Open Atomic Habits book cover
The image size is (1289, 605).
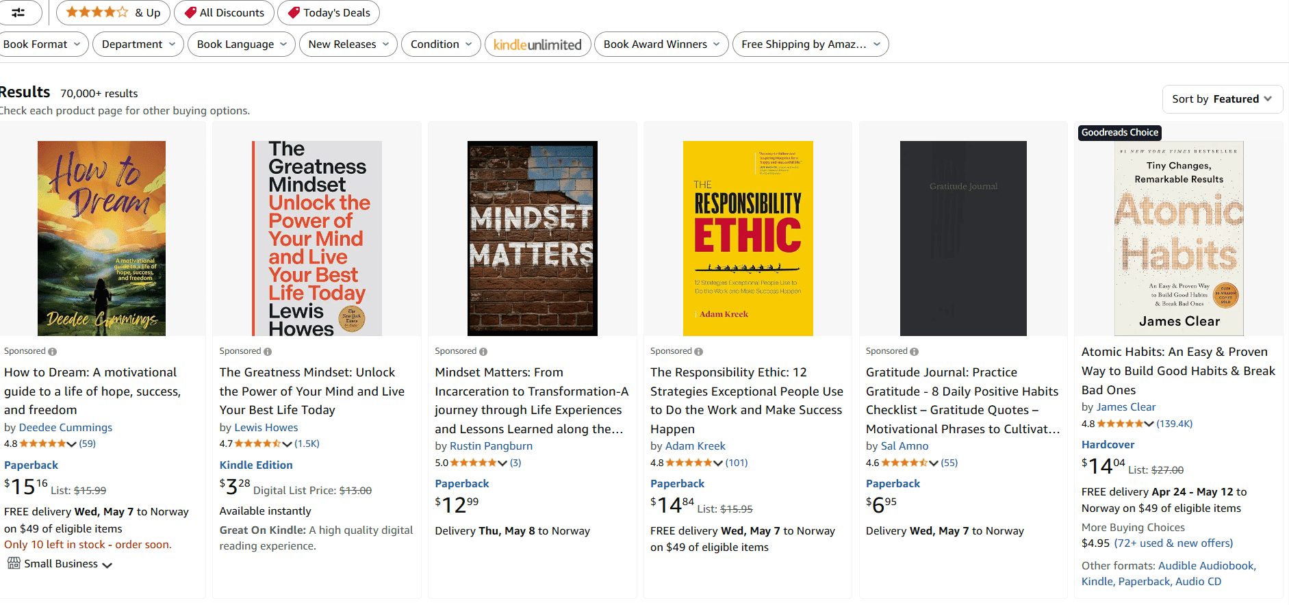coord(1179,238)
